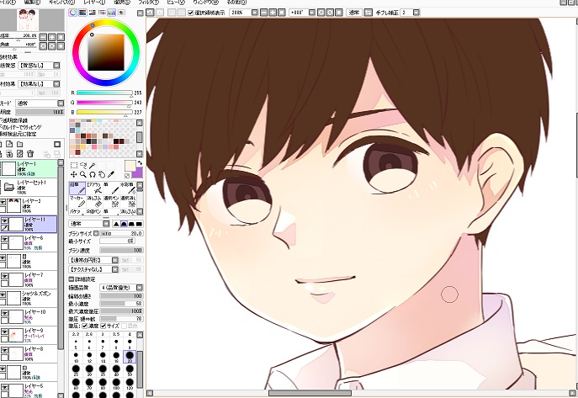Zoom in using navigator plus button

[x=52, y=37]
